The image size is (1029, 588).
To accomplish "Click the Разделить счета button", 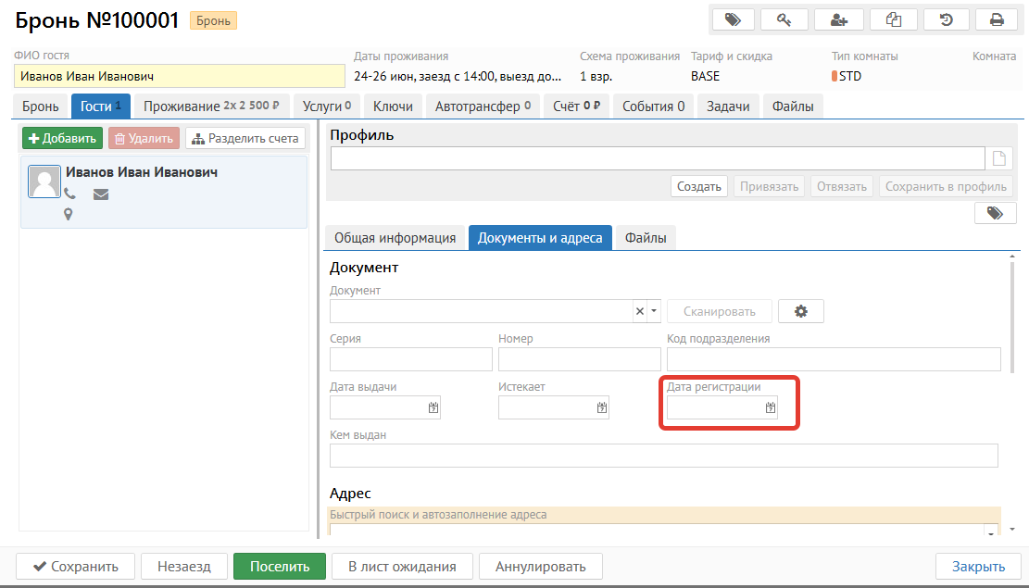I will [x=245, y=139].
